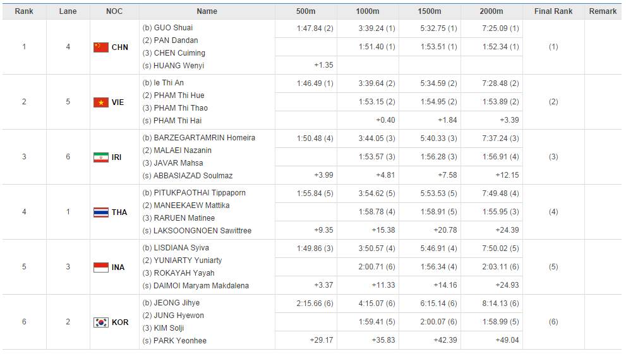This screenshot has height=356, width=626.
Task: Click the Lane column header
Action: pos(68,11)
